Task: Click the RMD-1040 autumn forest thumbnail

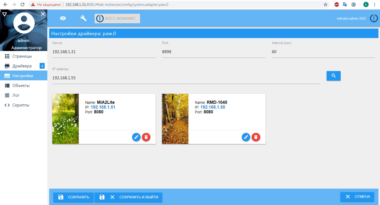Action: pos(175,119)
